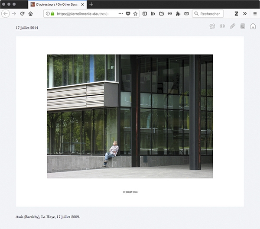Expand the toolbar overflow chevron

pos(245,14)
